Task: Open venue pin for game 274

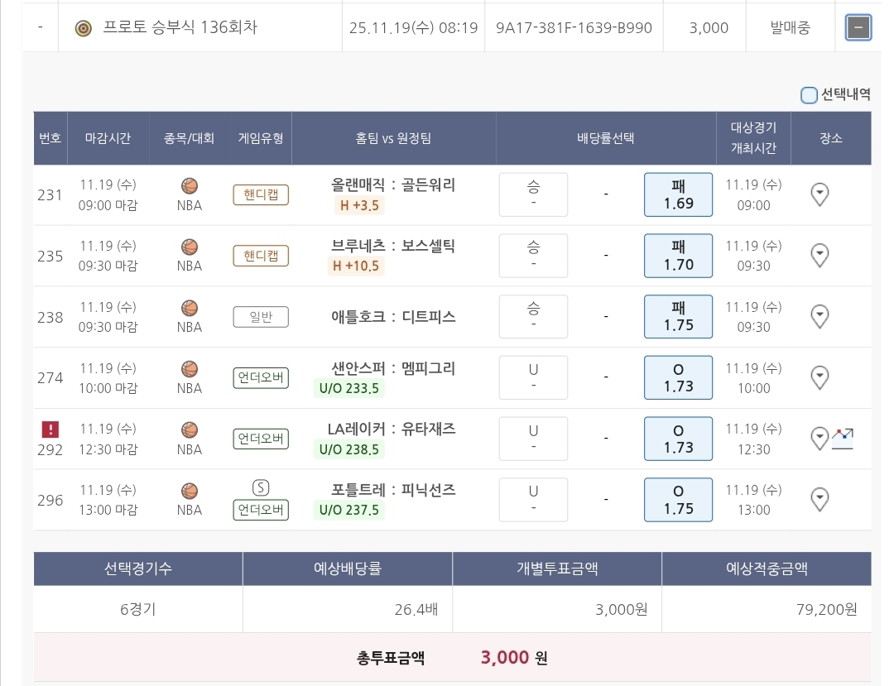Action: point(819,378)
